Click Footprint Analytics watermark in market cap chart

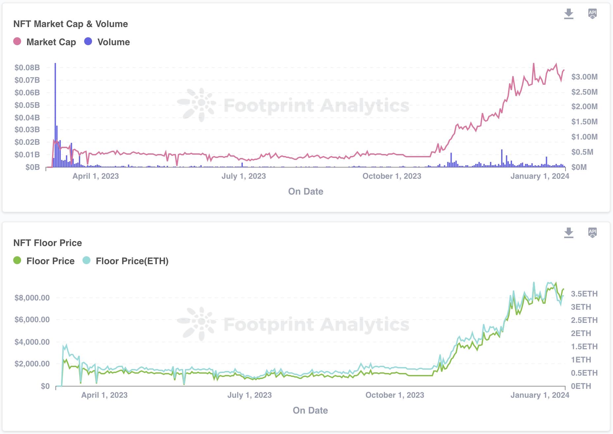pos(294,106)
